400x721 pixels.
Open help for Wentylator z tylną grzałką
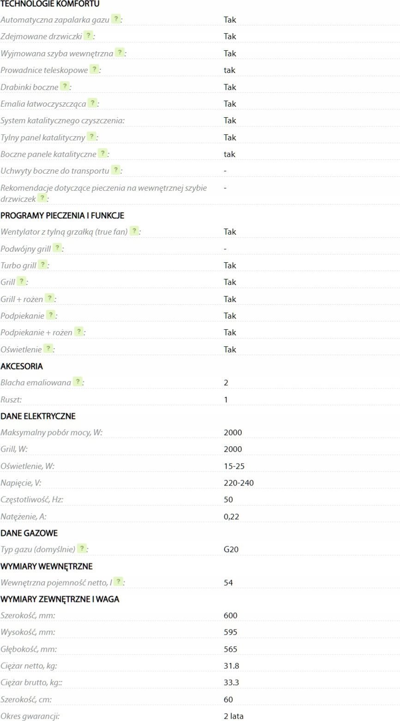134,231
